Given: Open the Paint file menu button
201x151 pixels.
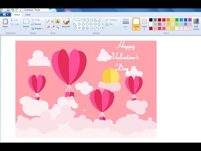Looking at the screenshot, I should pos(5,15).
